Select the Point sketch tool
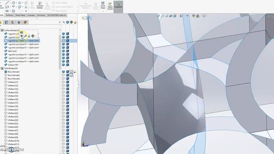 tap(26, 11)
